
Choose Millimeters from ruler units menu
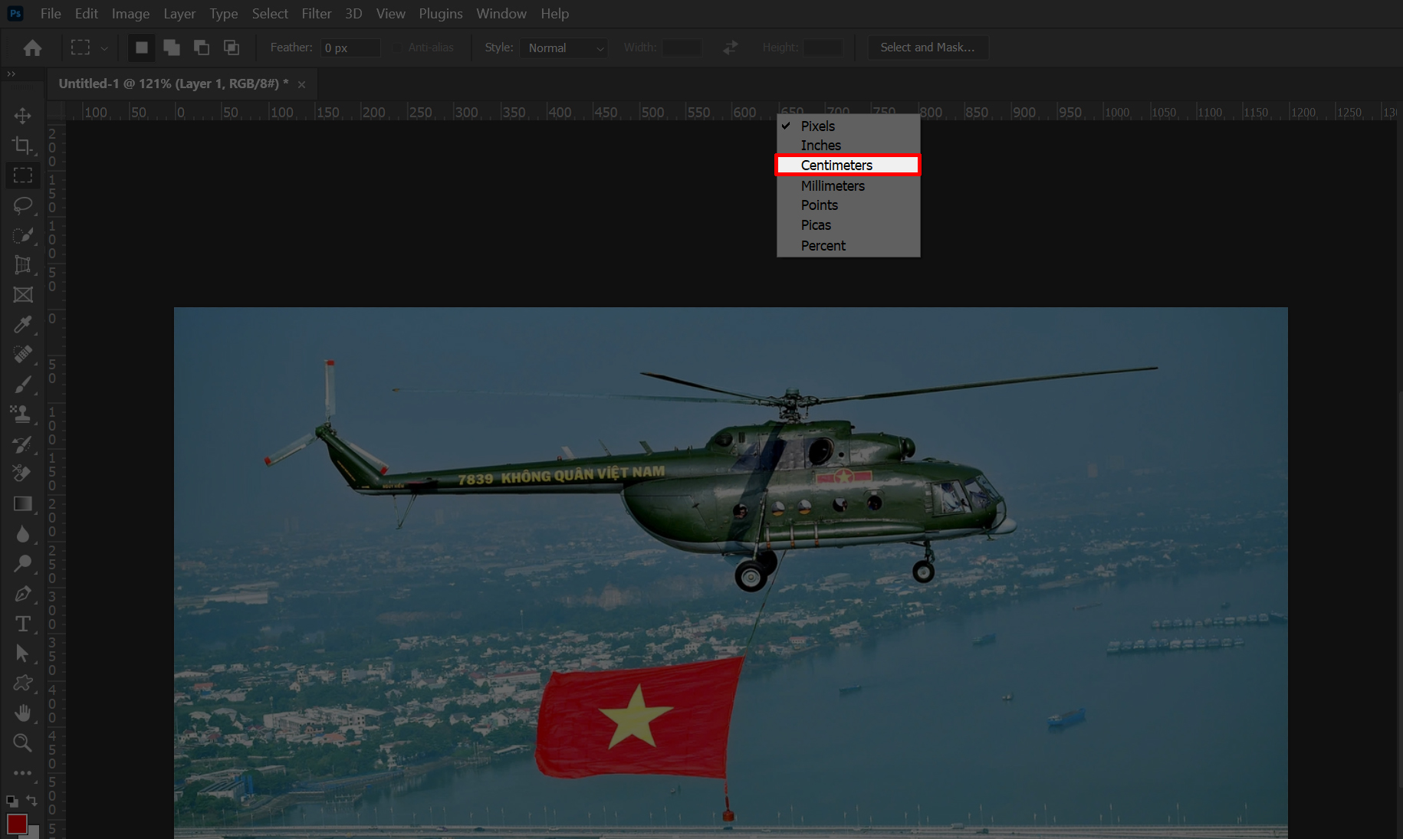pos(848,186)
